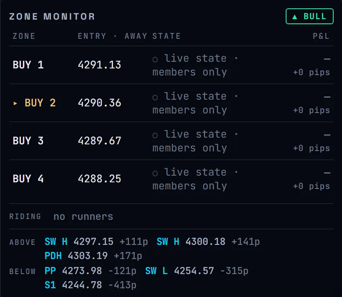The width and height of the screenshot is (342, 297).
Task: Click the ENTRY column header
Action: click(92, 36)
